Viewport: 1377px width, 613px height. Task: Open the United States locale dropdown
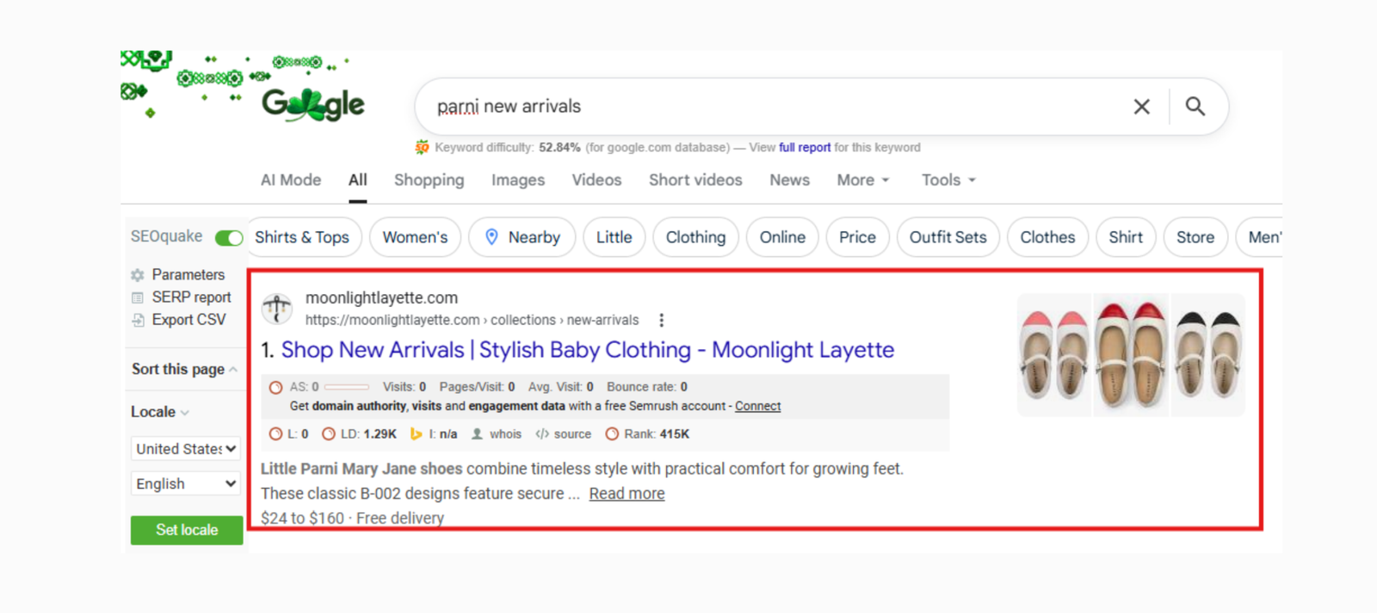[x=186, y=449]
